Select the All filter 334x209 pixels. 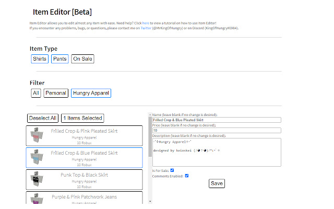coord(36,93)
